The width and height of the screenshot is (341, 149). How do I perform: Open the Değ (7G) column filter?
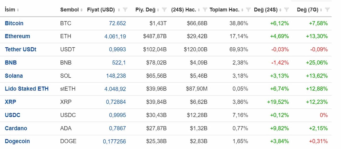coord(327,10)
